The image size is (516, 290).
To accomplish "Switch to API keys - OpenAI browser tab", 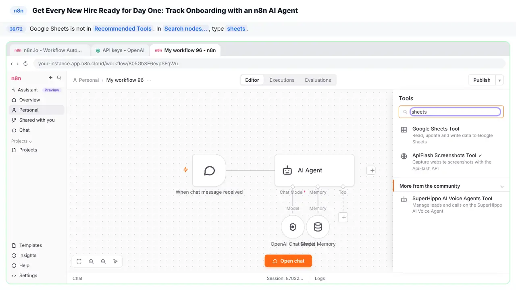I will 120,50.
